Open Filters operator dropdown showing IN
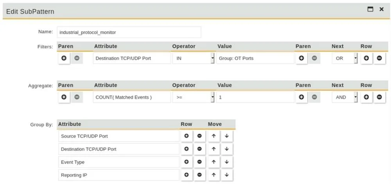Screen dimensions: 391x184 [x=194, y=58]
